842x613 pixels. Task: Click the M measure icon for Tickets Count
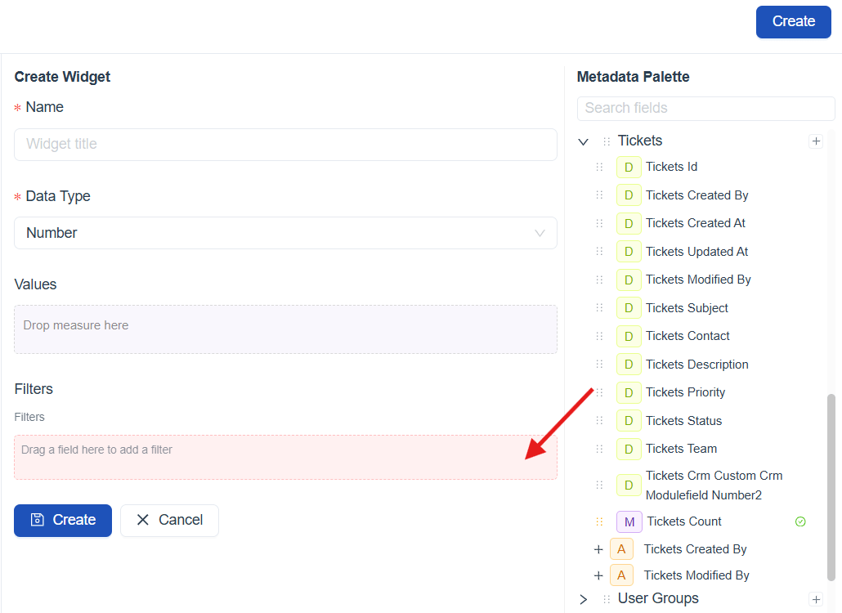click(x=629, y=521)
